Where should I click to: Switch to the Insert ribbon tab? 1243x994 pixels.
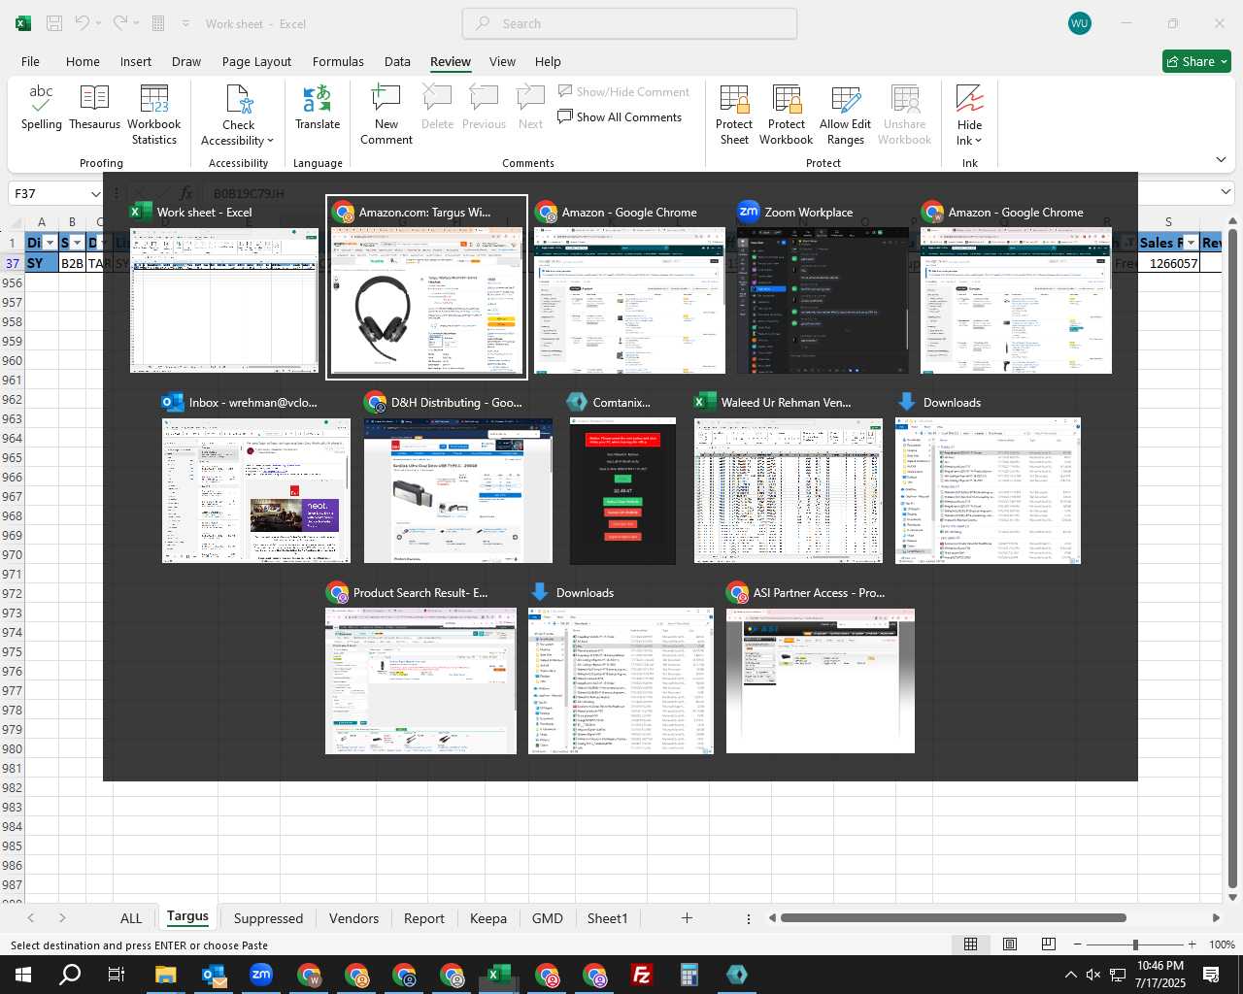pos(136,61)
